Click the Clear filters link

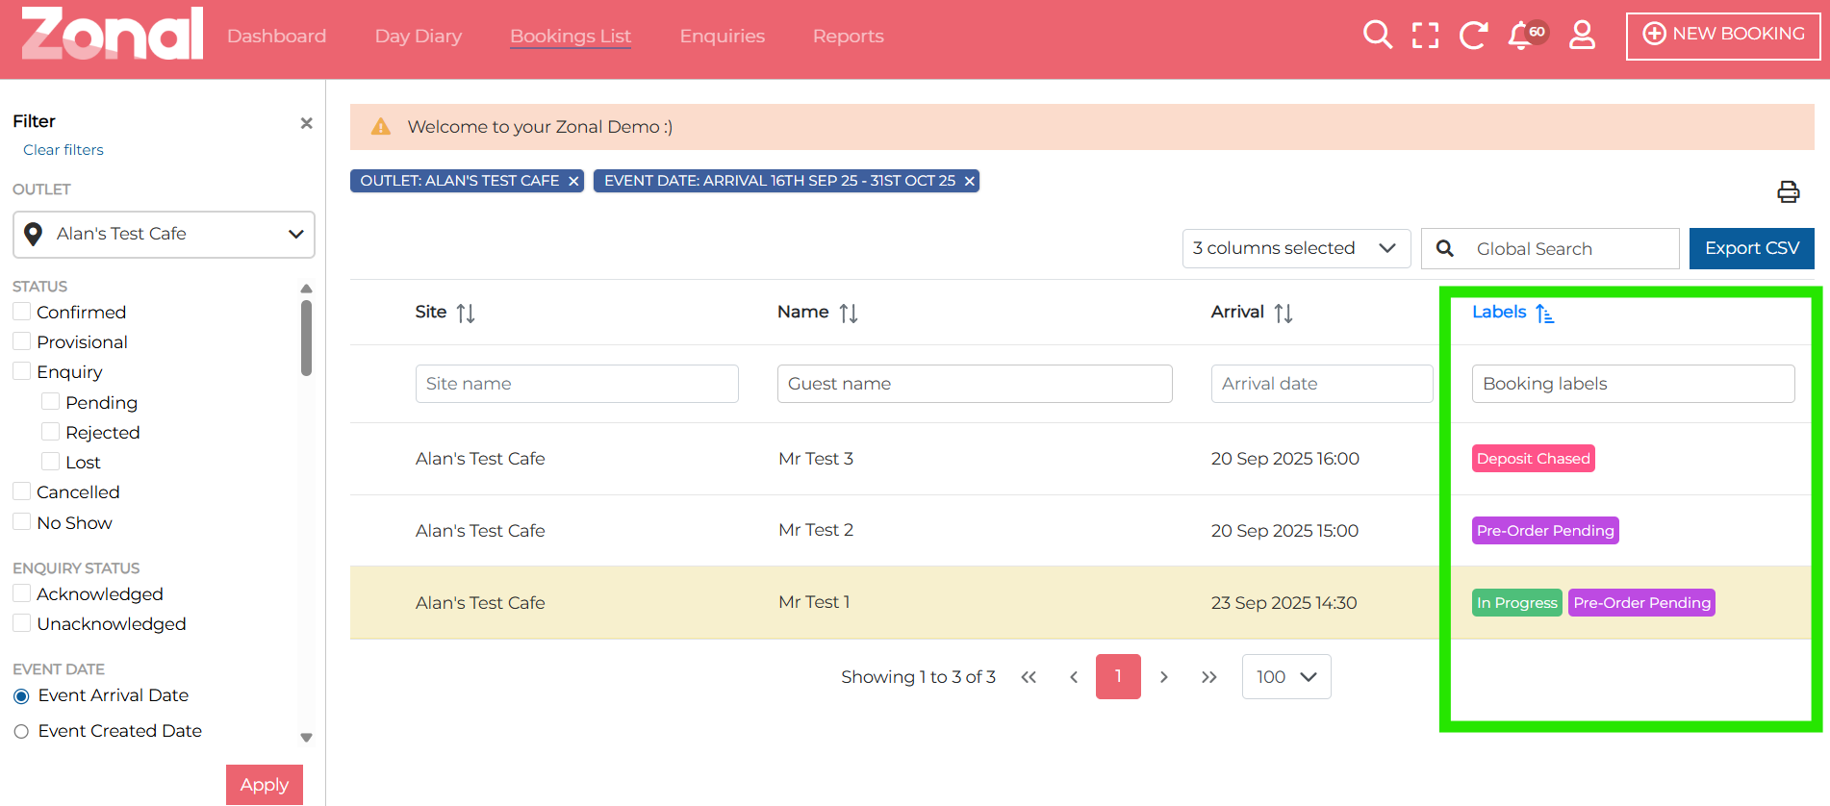[x=64, y=150]
